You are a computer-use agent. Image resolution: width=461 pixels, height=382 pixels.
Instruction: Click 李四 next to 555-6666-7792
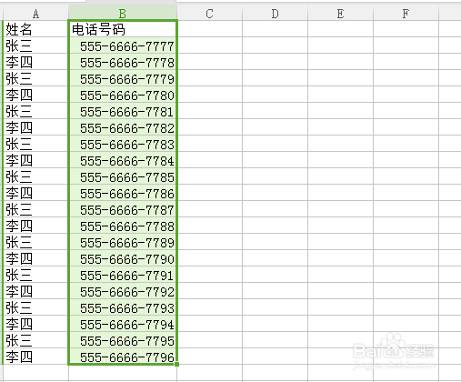point(35,291)
